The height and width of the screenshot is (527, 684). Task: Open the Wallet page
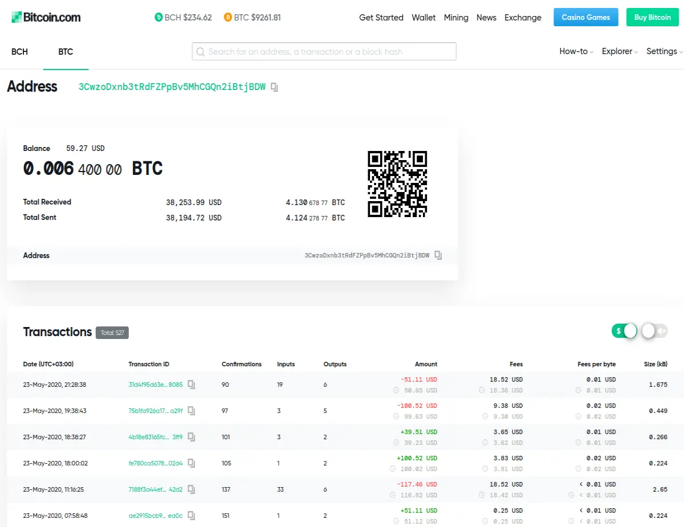[424, 18]
